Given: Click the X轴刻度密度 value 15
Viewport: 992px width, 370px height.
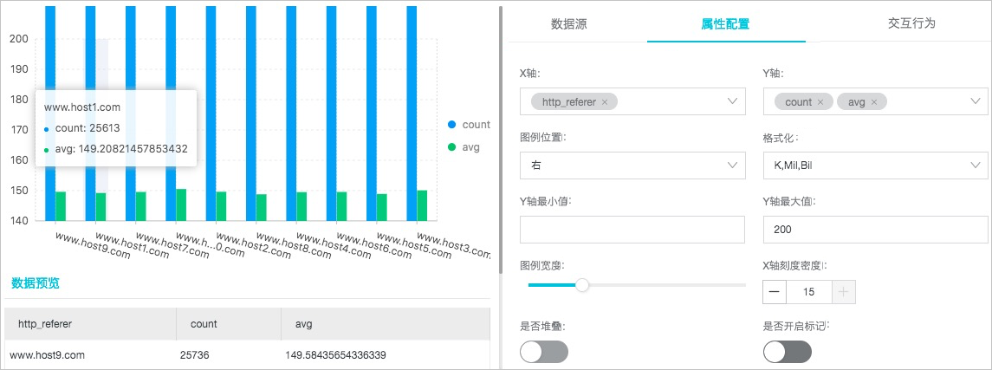Looking at the screenshot, I should tap(809, 291).
